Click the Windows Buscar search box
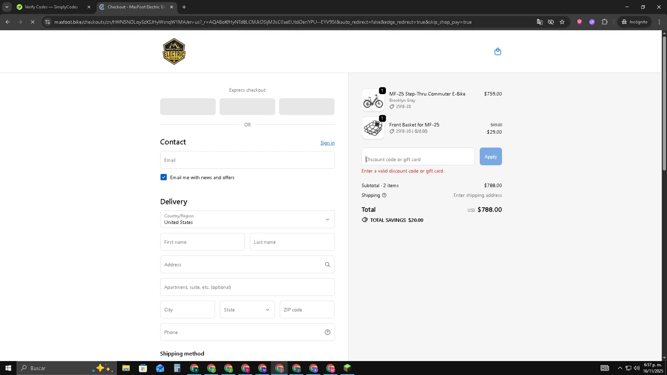Screen dimensions: 667x375 (67, 368)
